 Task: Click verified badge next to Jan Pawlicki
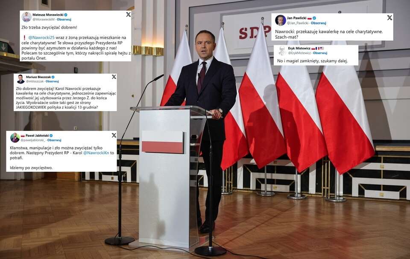(x=314, y=18)
